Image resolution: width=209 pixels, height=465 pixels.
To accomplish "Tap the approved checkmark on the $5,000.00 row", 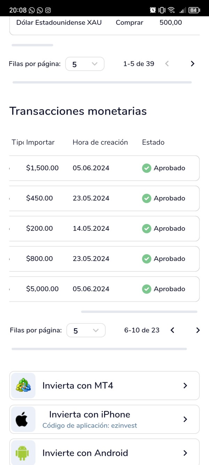I will (147, 289).
